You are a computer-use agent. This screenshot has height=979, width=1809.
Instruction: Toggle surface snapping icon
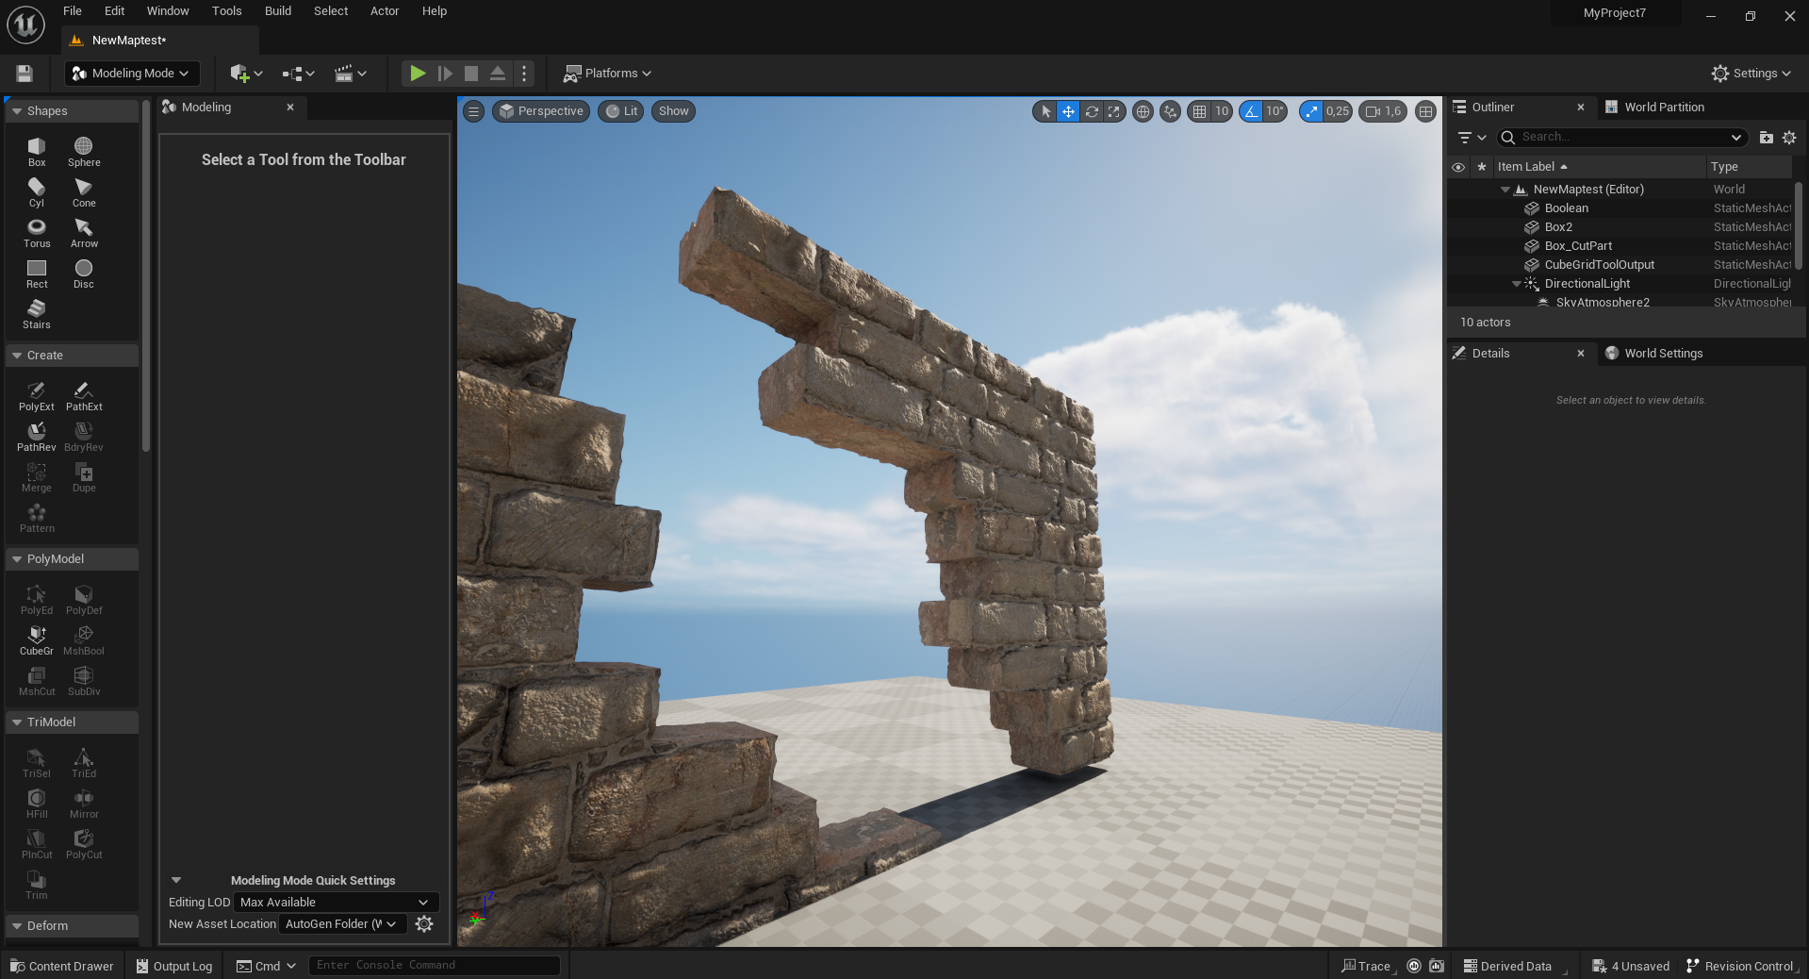[1170, 111]
